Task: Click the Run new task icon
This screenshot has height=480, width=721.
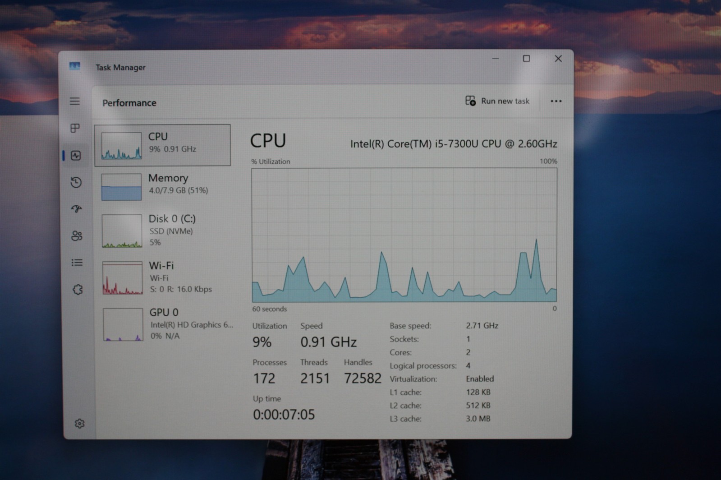Action: (x=470, y=101)
